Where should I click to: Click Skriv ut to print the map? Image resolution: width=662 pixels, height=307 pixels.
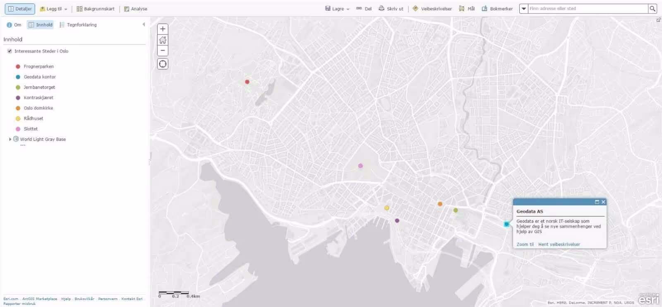pyautogui.click(x=391, y=9)
